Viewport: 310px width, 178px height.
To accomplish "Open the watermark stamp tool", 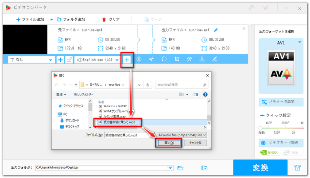I will 202,60.
